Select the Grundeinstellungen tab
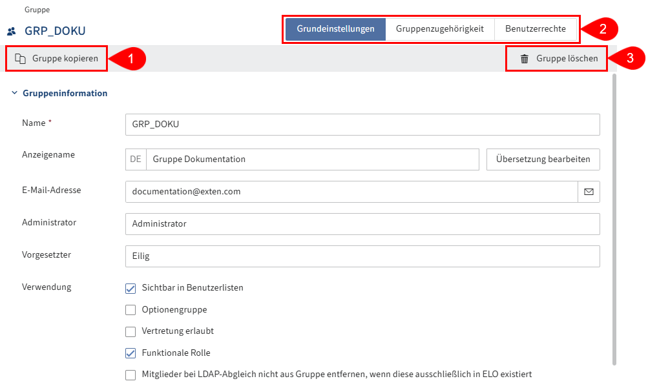 [335, 28]
